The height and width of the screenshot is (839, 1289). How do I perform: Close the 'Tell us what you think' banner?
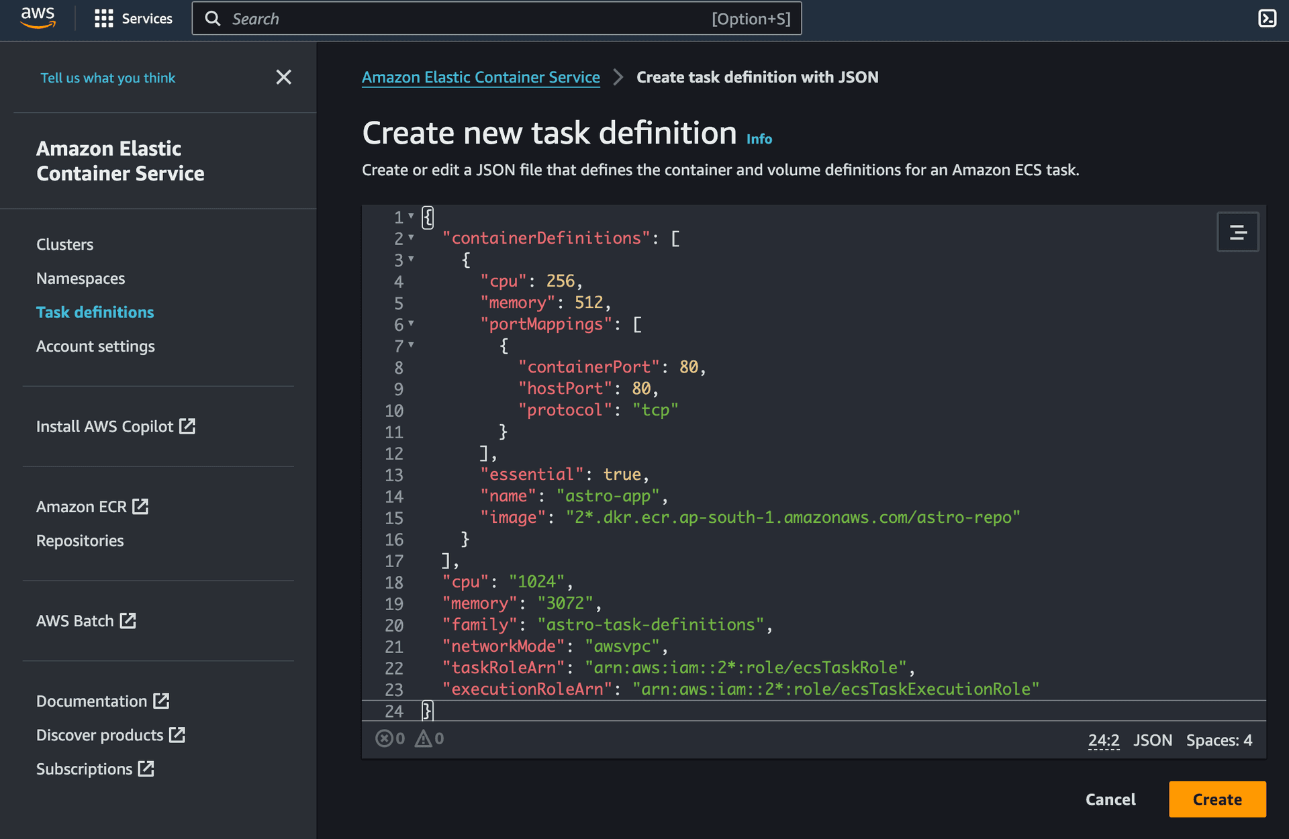click(x=283, y=77)
